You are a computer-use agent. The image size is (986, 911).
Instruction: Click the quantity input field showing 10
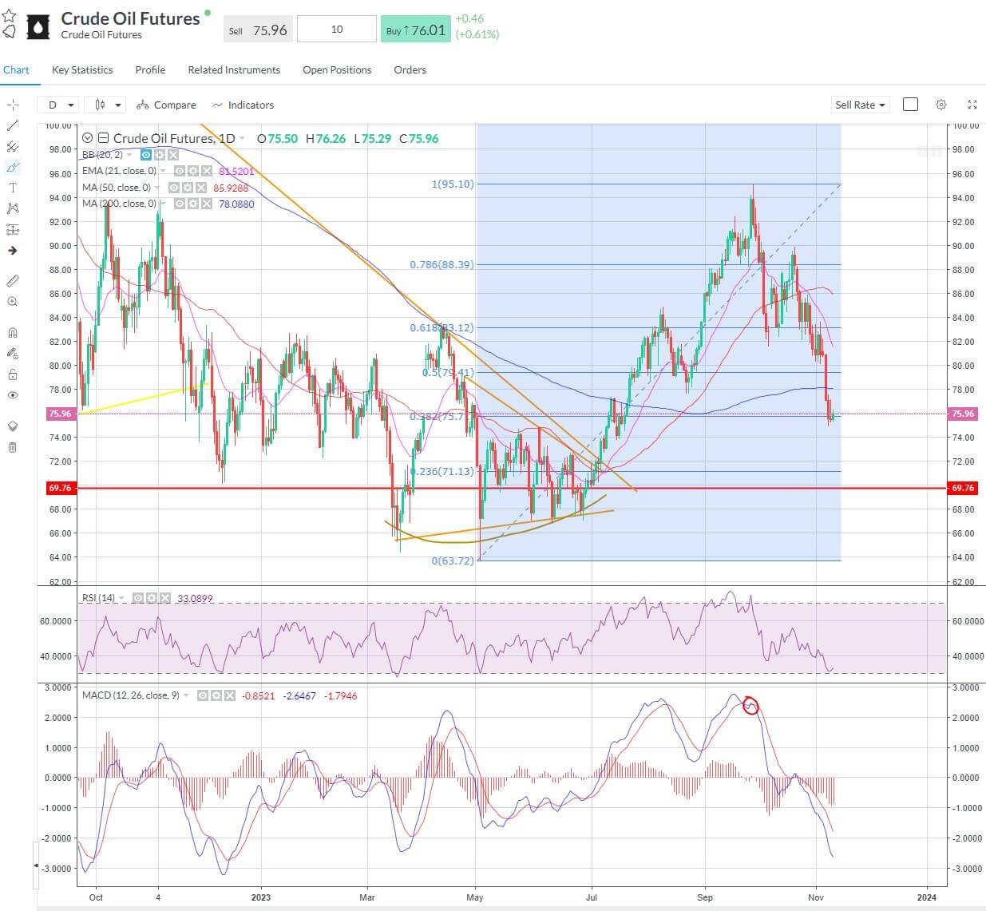coord(337,29)
